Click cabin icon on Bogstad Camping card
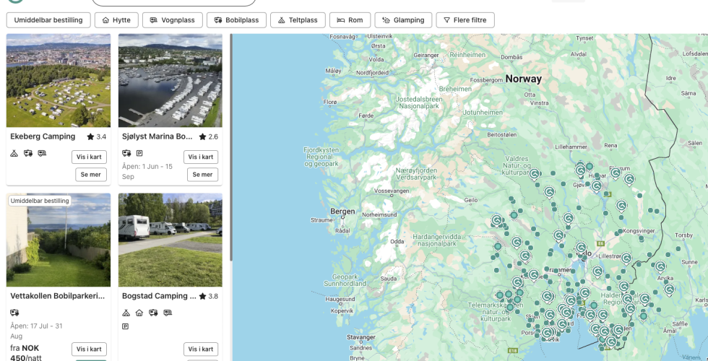Screen dimensions: 708x361 pos(139,313)
